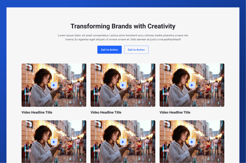Select the woman's face in top-left thumbnail
Screen dimensions: 246x163
point(47,79)
